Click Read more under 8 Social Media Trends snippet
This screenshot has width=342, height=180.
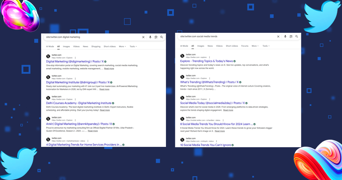point(220,131)
